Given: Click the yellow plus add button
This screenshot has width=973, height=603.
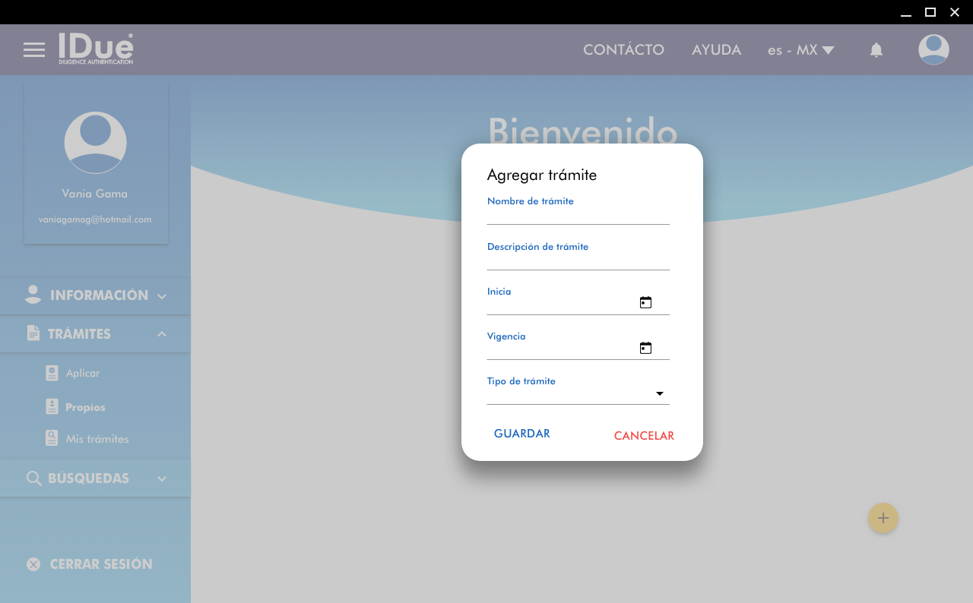Looking at the screenshot, I should [x=883, y=518].
